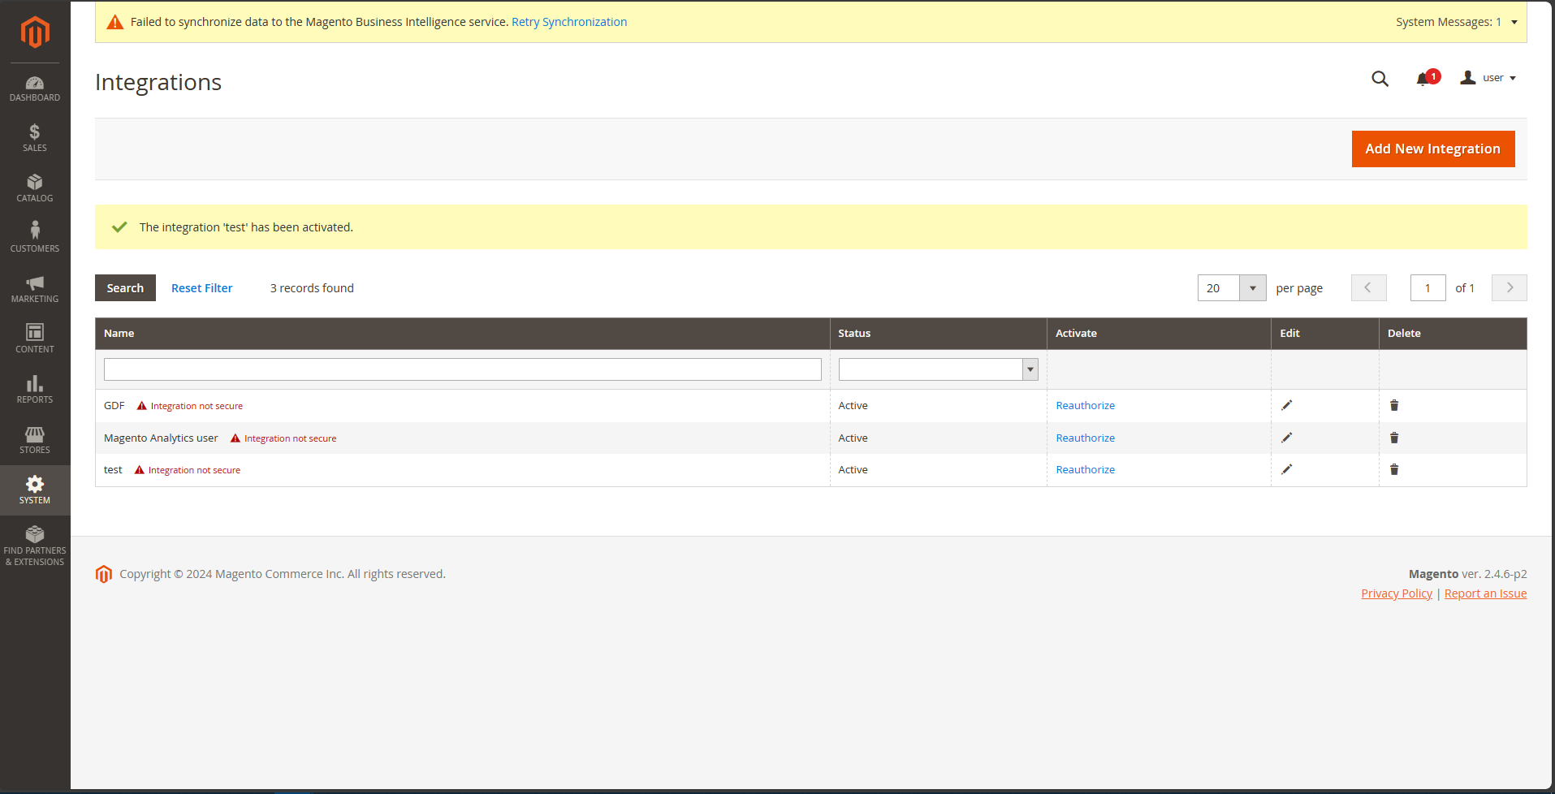This screenshot has height=794, width=1555.
Task: Go to previous page of results
Action: pyautogui.click(x=1368, y=288)
